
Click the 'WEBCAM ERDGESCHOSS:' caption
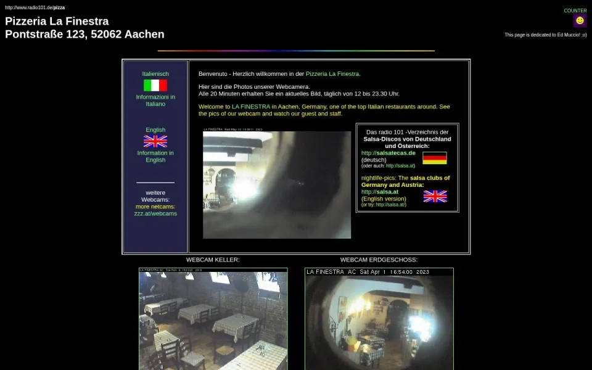click(379, 260)
